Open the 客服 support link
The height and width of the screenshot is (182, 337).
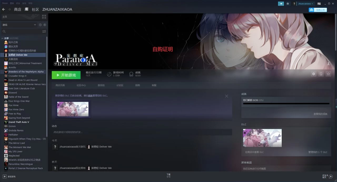tap(154, 85)
